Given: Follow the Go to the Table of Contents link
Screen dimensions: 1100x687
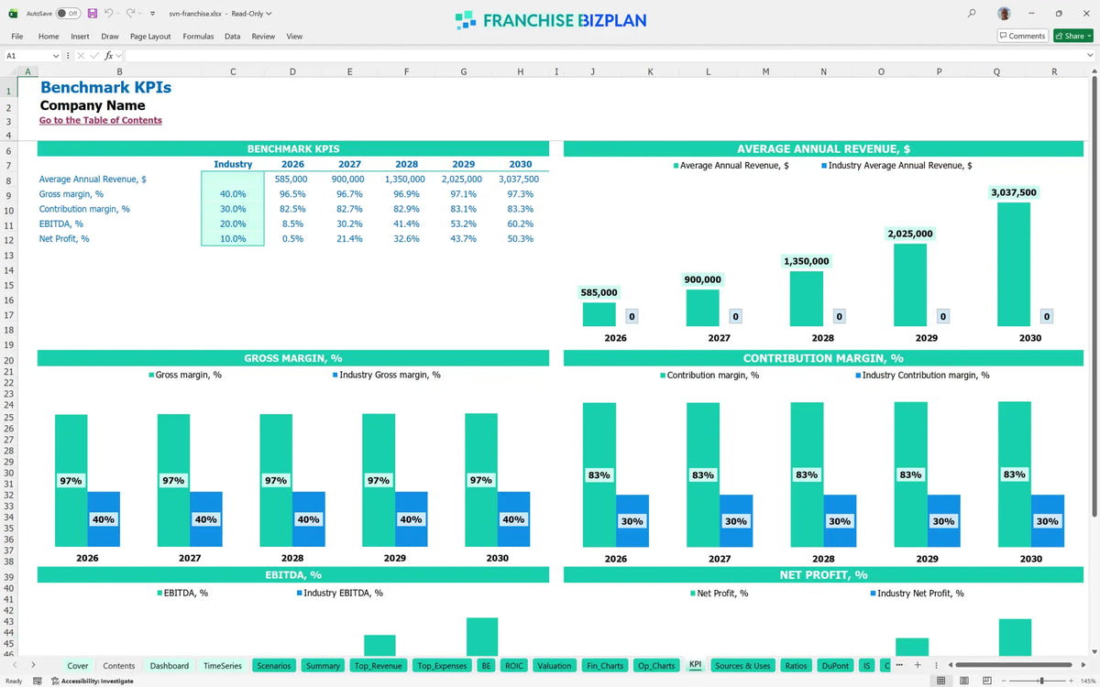Looking at the screenshot, I should click(x=101, y=120).
